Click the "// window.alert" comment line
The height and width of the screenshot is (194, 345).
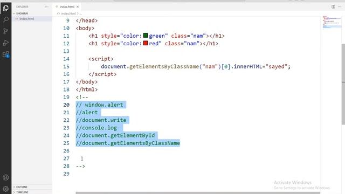point(99,105)
